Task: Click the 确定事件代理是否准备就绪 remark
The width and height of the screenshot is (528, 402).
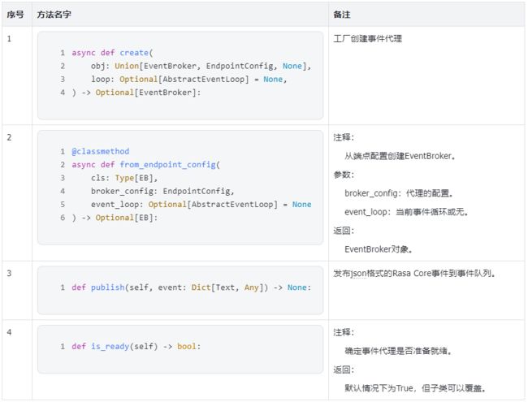Action: [x=398, y=351]
